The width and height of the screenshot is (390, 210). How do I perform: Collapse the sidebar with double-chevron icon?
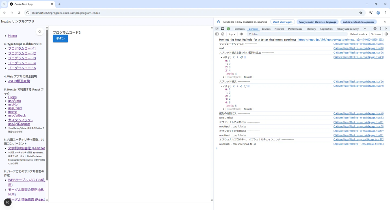pos(40,32)
